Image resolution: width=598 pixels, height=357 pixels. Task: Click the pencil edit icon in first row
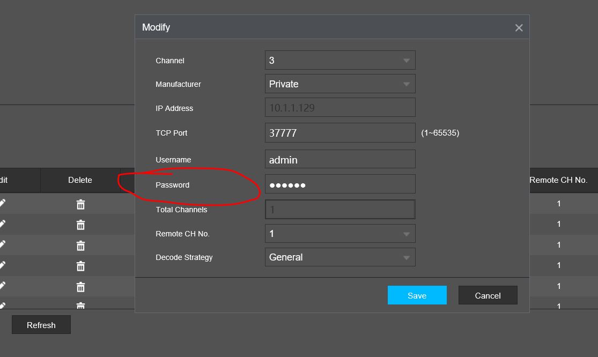(2, 203)
